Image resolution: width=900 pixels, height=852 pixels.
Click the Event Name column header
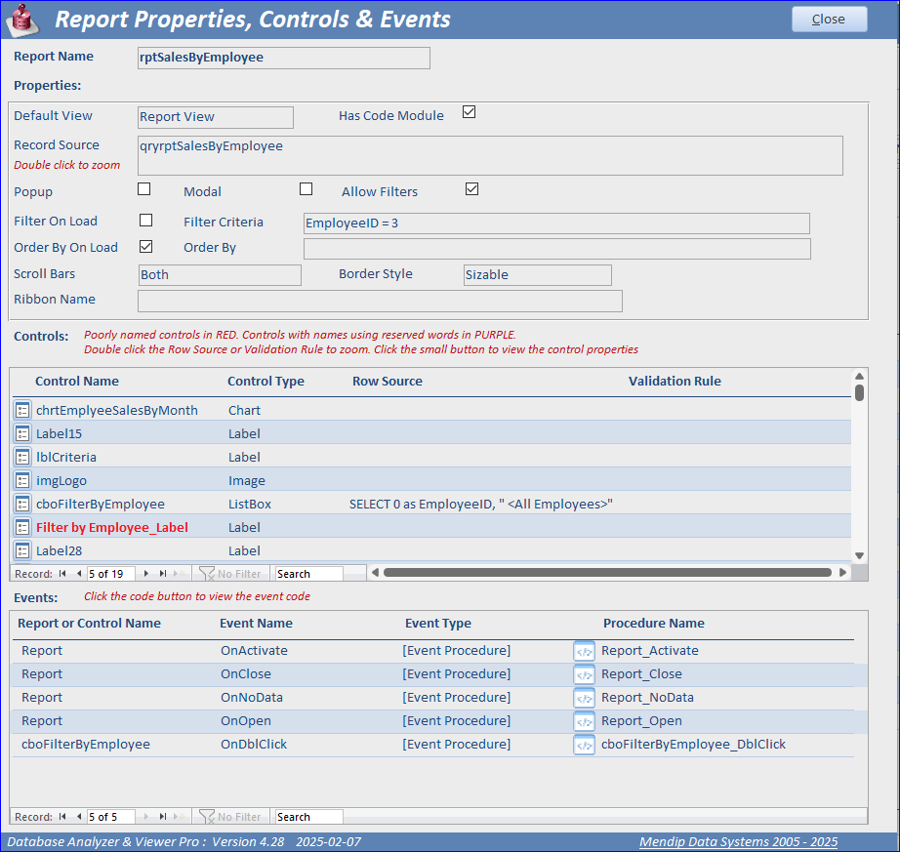point(256,623)
